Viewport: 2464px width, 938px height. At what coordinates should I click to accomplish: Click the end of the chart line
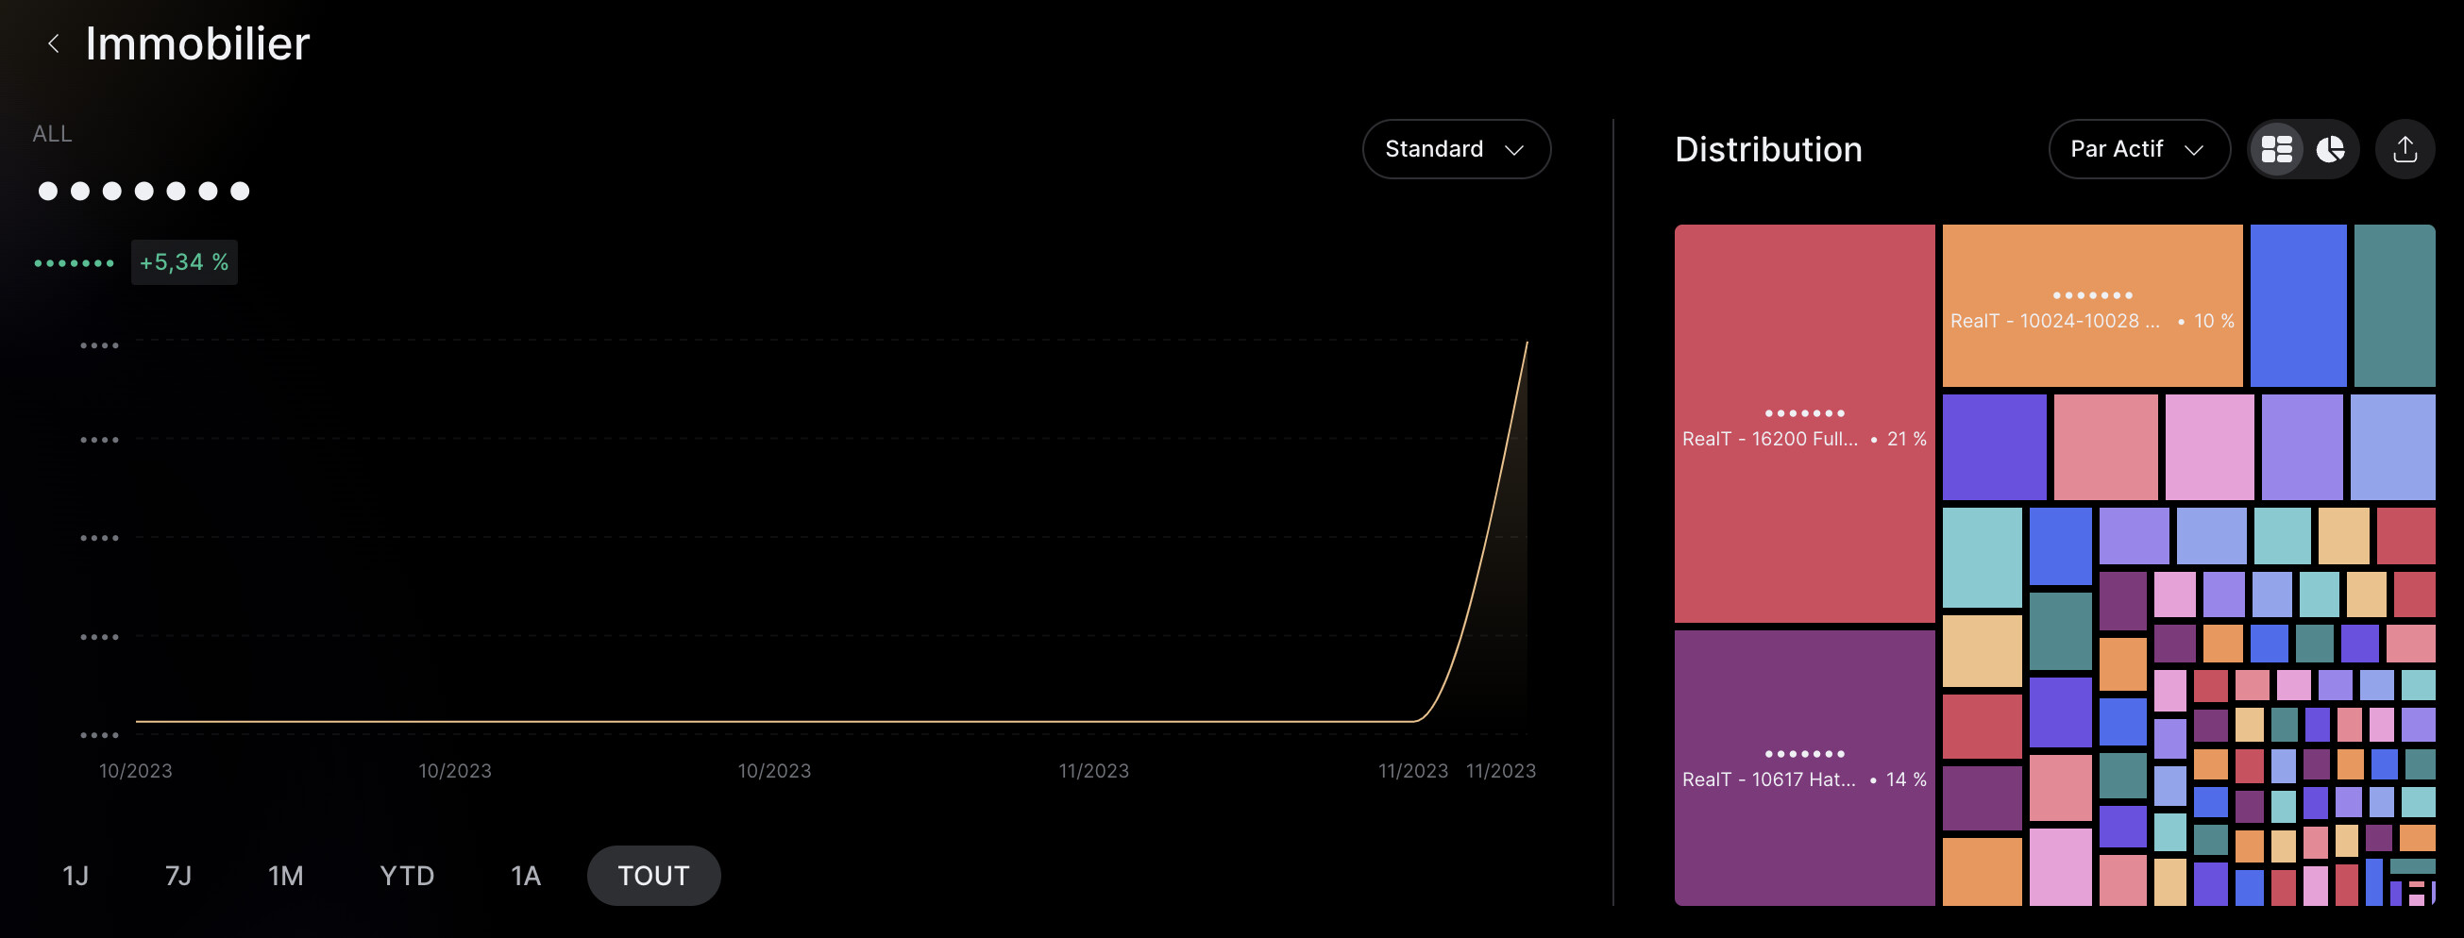coord(1526,343)
